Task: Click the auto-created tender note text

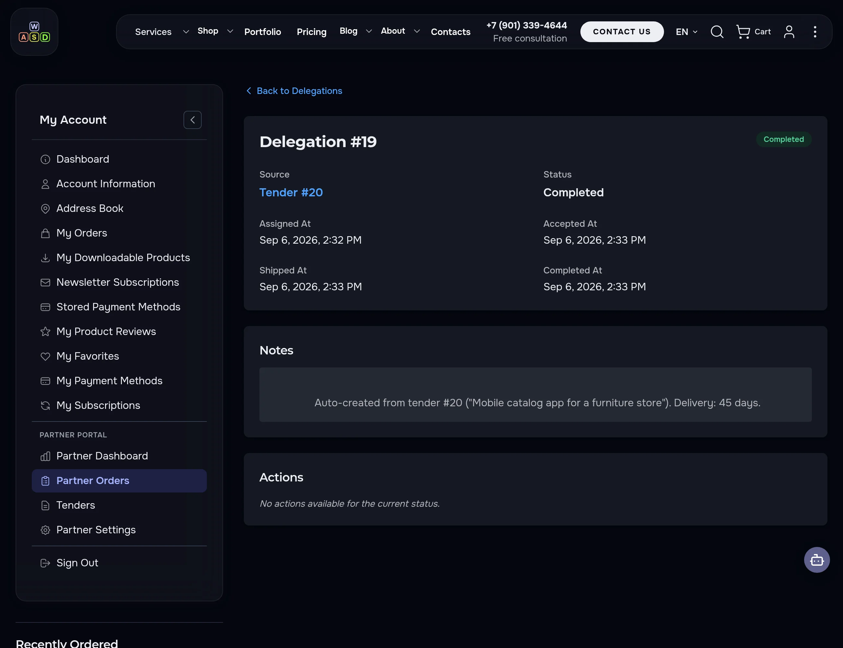Action: tap(537, 403)
